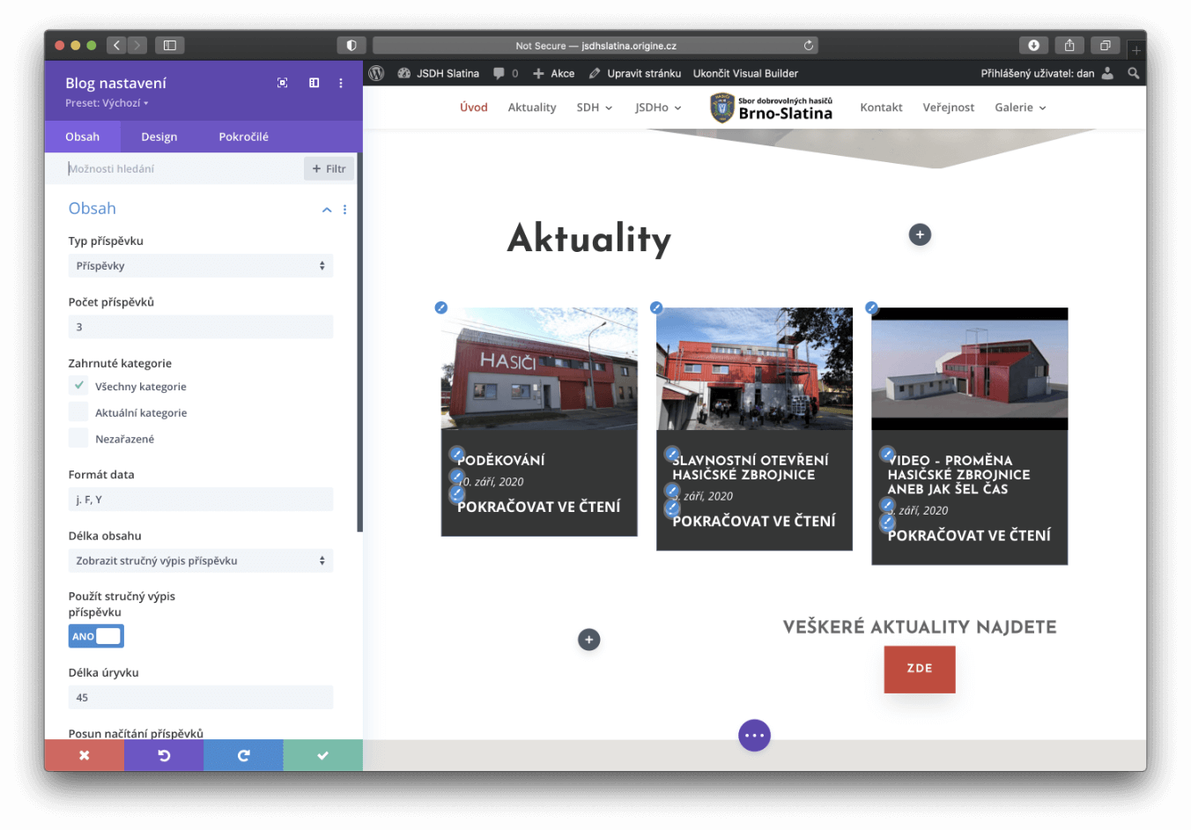Open the Délka obsahu dropdown
The width and height of the screenshot is (1191, 830).
click(x=201, y=560)
